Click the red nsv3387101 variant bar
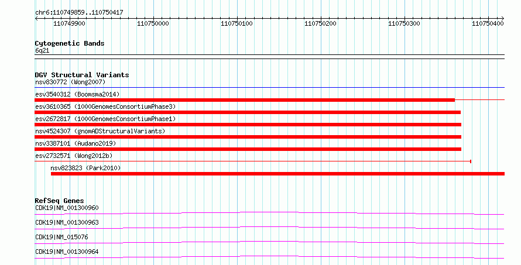521x265 pixels. 248,149
